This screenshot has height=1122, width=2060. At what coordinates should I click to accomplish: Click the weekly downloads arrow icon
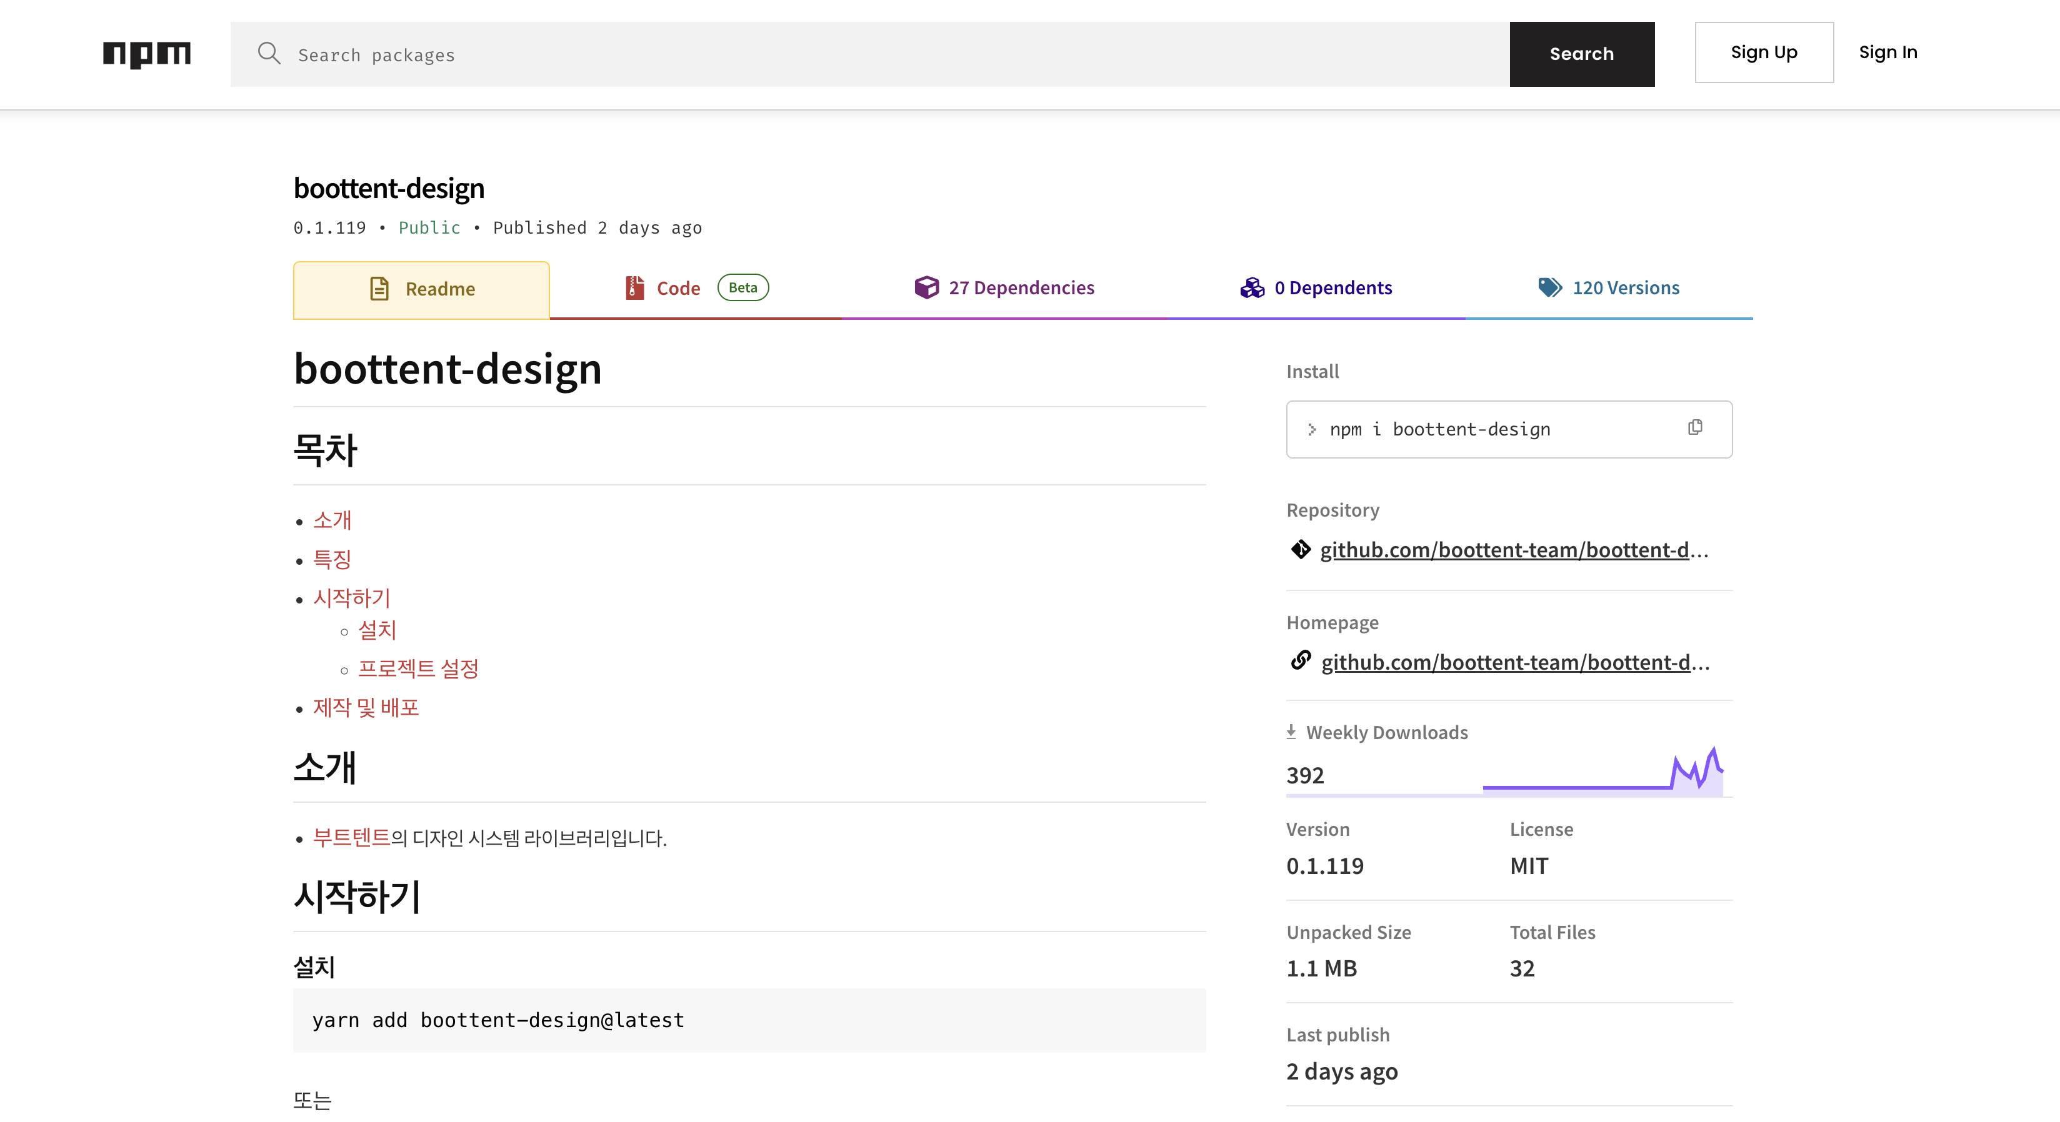[x=1291, y=731]
